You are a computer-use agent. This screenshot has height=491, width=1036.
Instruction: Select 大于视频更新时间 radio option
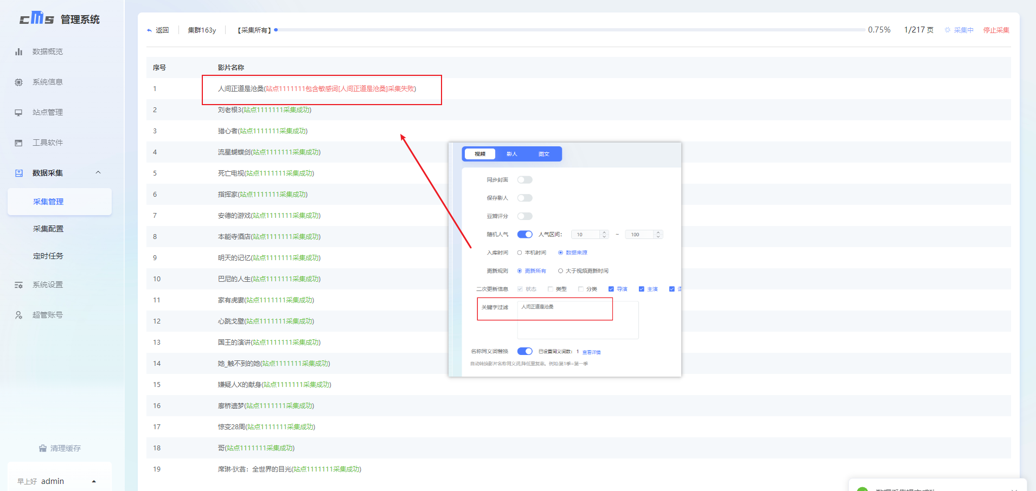click(x=583, y=271)
